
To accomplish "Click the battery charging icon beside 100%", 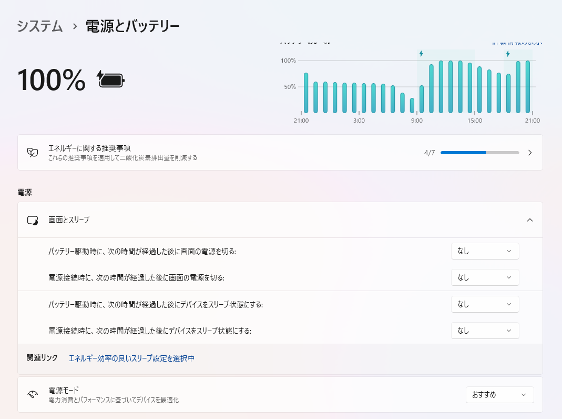I will click(111, 79).
